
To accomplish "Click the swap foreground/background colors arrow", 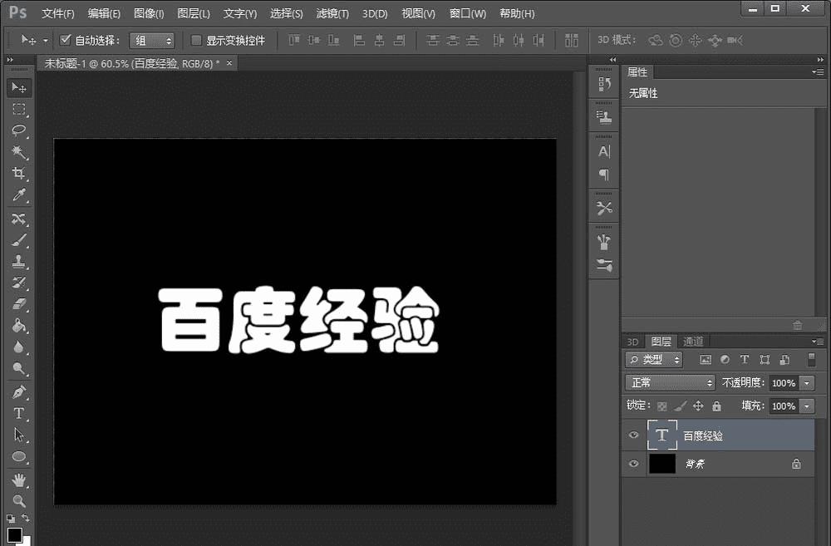I will coord(26,518).
